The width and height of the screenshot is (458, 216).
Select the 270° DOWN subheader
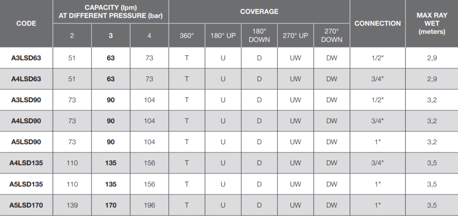tap(331, 35)
